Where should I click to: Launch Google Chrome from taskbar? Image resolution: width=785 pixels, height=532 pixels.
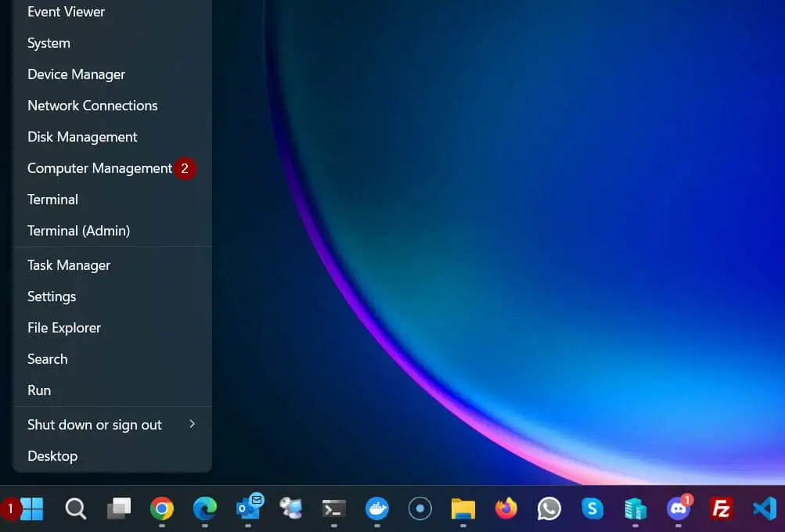pyautogui.click(x=162, y=509)
